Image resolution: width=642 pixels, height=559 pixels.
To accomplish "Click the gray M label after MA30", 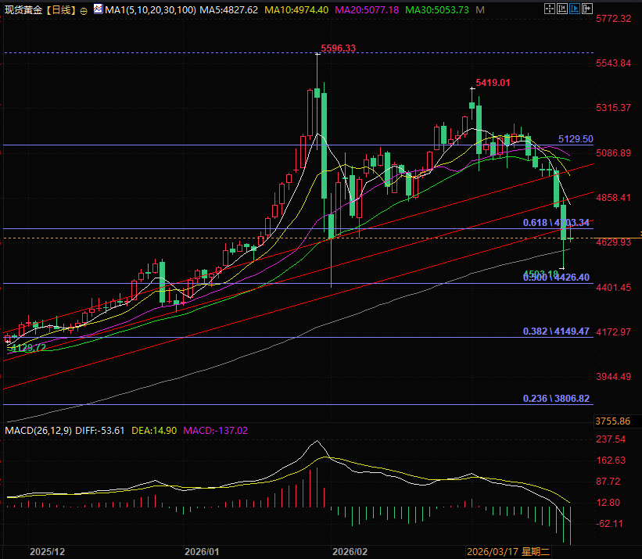I will tap(480, 10).
